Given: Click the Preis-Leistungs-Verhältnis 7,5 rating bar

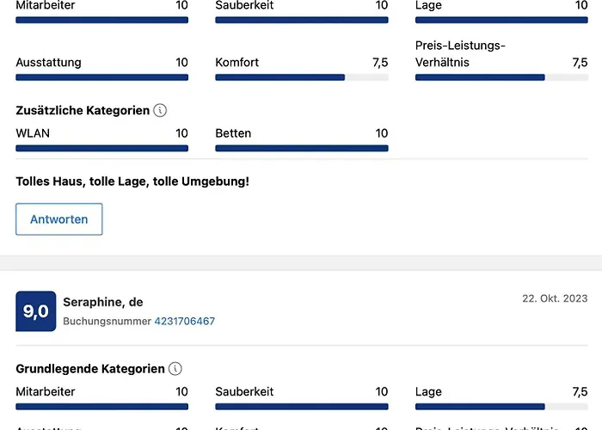Looking at the screenshot, I should tap(501, 77).
